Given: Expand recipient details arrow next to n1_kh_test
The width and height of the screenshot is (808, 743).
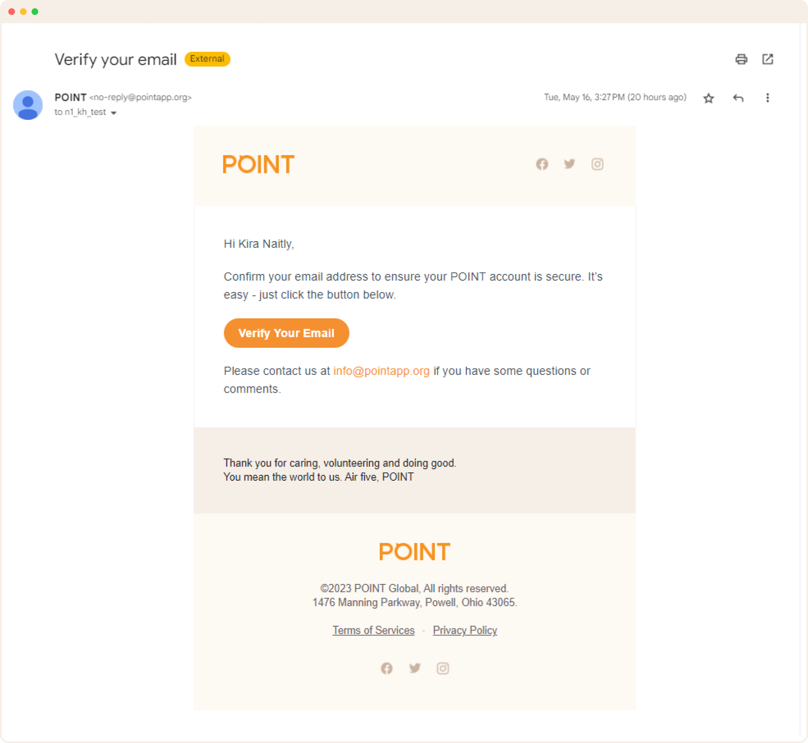Looking at the screenshot, I should pyautogui.click(x=114, y=113).
